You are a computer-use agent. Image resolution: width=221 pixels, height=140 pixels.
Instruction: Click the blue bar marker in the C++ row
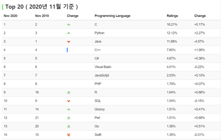coord(67,50)
